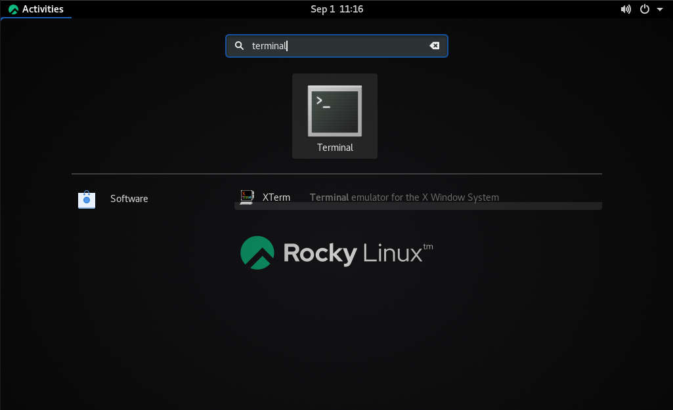Image resolution: width=673 pixels, height=410 pixels.
Task: Open volume control speaker icon
Action: tap(626, 9)
